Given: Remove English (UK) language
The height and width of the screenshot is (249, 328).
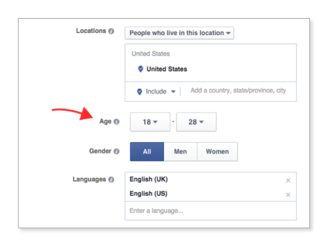Looking at the screenshot, I should point(288,180).
